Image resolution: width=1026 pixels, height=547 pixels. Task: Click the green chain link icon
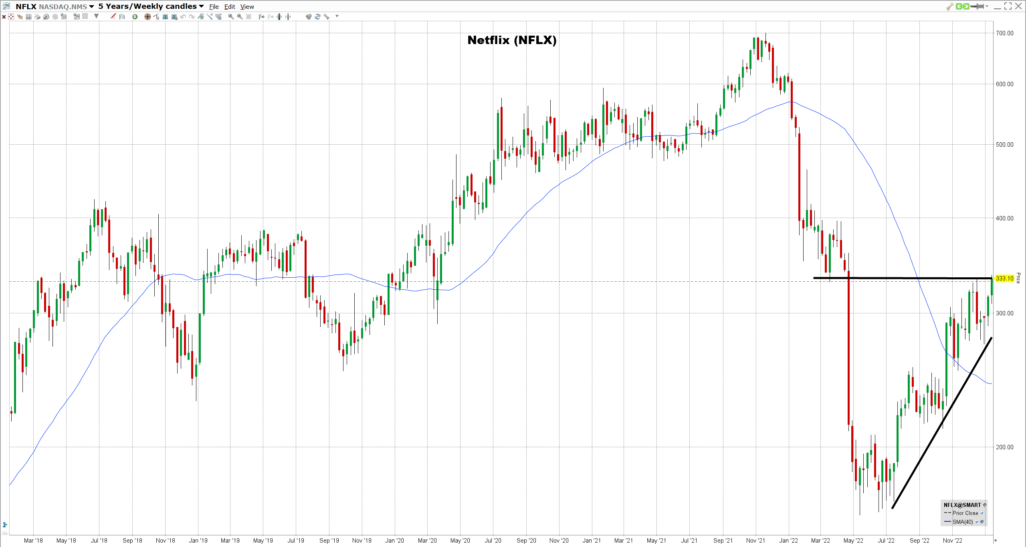[x=962, y=6]
